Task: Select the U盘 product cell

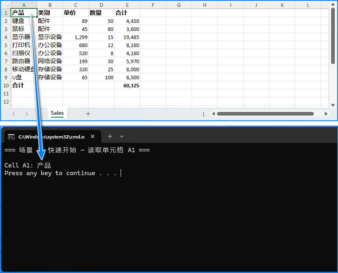Action: click(24, 77)
